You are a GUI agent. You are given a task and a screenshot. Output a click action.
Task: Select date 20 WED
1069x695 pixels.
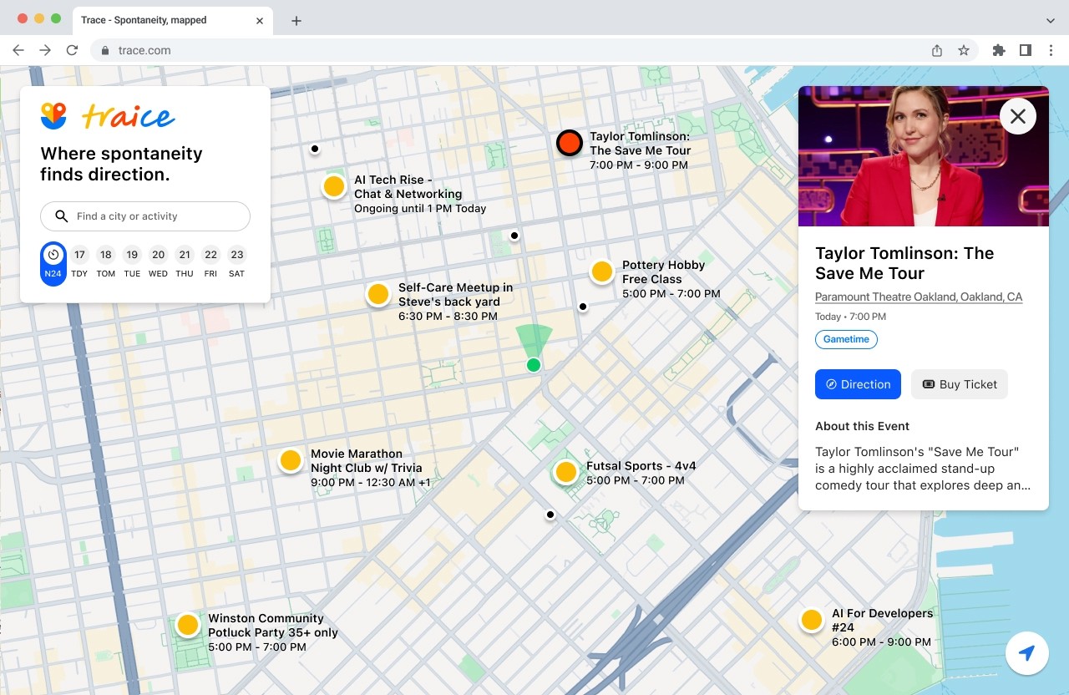pos(158,263)
